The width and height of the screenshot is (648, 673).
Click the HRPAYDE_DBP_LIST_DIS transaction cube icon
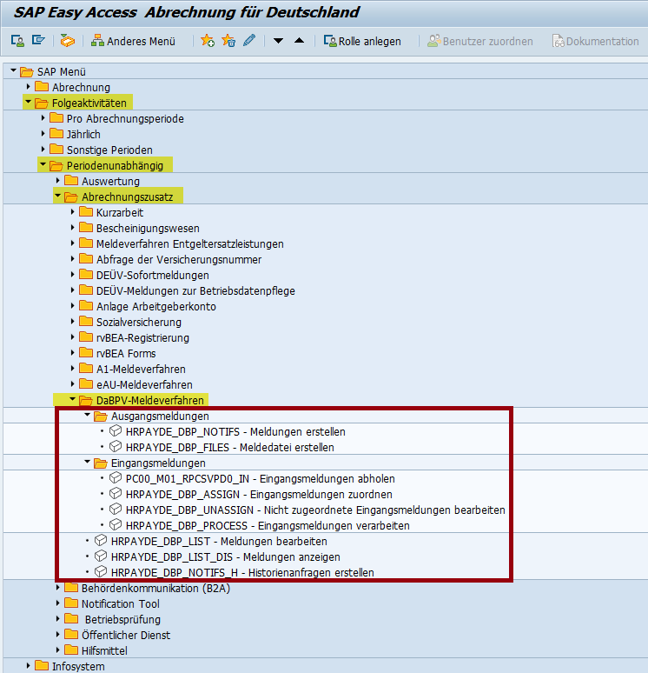tap(101, 556)
